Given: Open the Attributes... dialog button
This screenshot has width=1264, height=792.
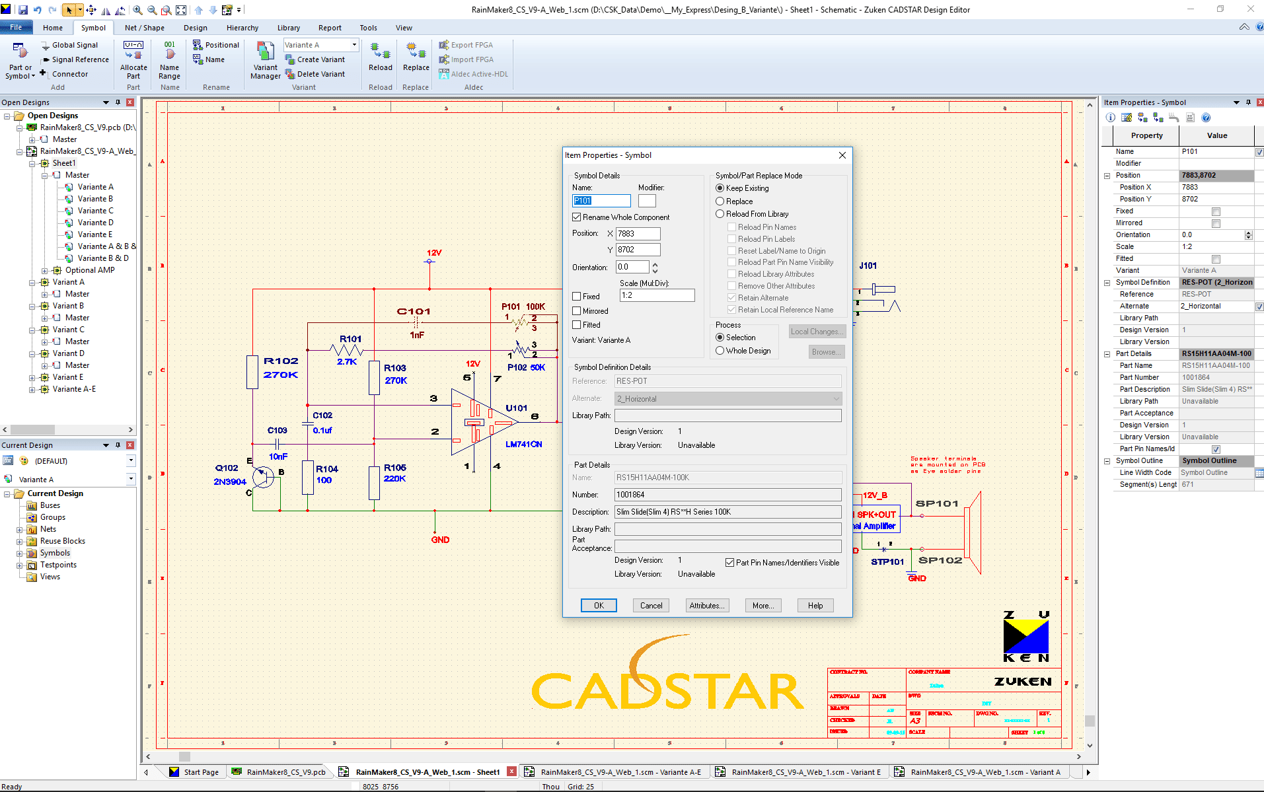Looking at the screenshot, I should tap(706, 606).
